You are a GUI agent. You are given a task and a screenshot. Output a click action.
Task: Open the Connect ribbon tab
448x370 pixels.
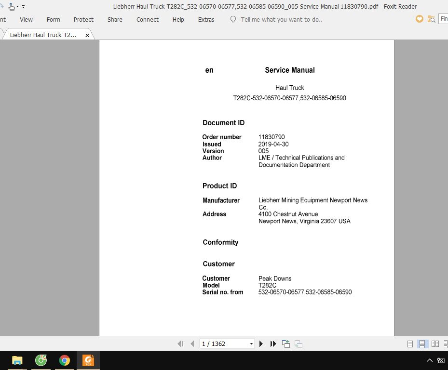point(148,19)
